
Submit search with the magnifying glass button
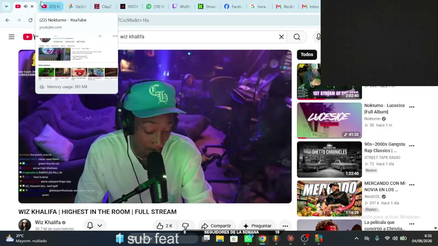pos(297,37)
